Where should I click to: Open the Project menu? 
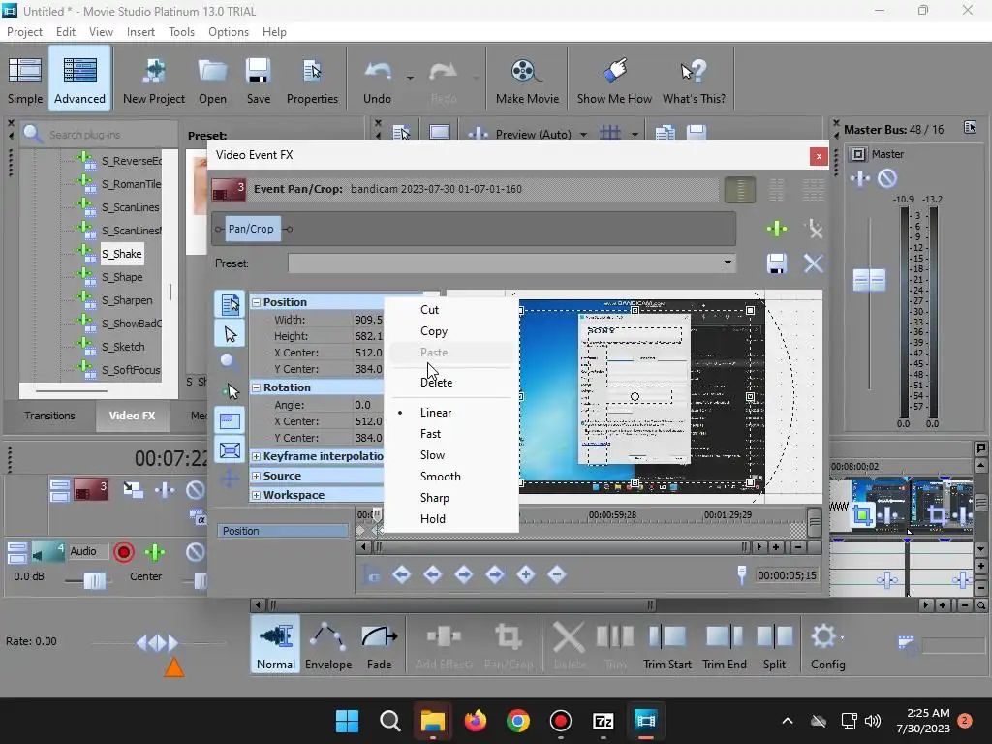(x=24, y=32)
